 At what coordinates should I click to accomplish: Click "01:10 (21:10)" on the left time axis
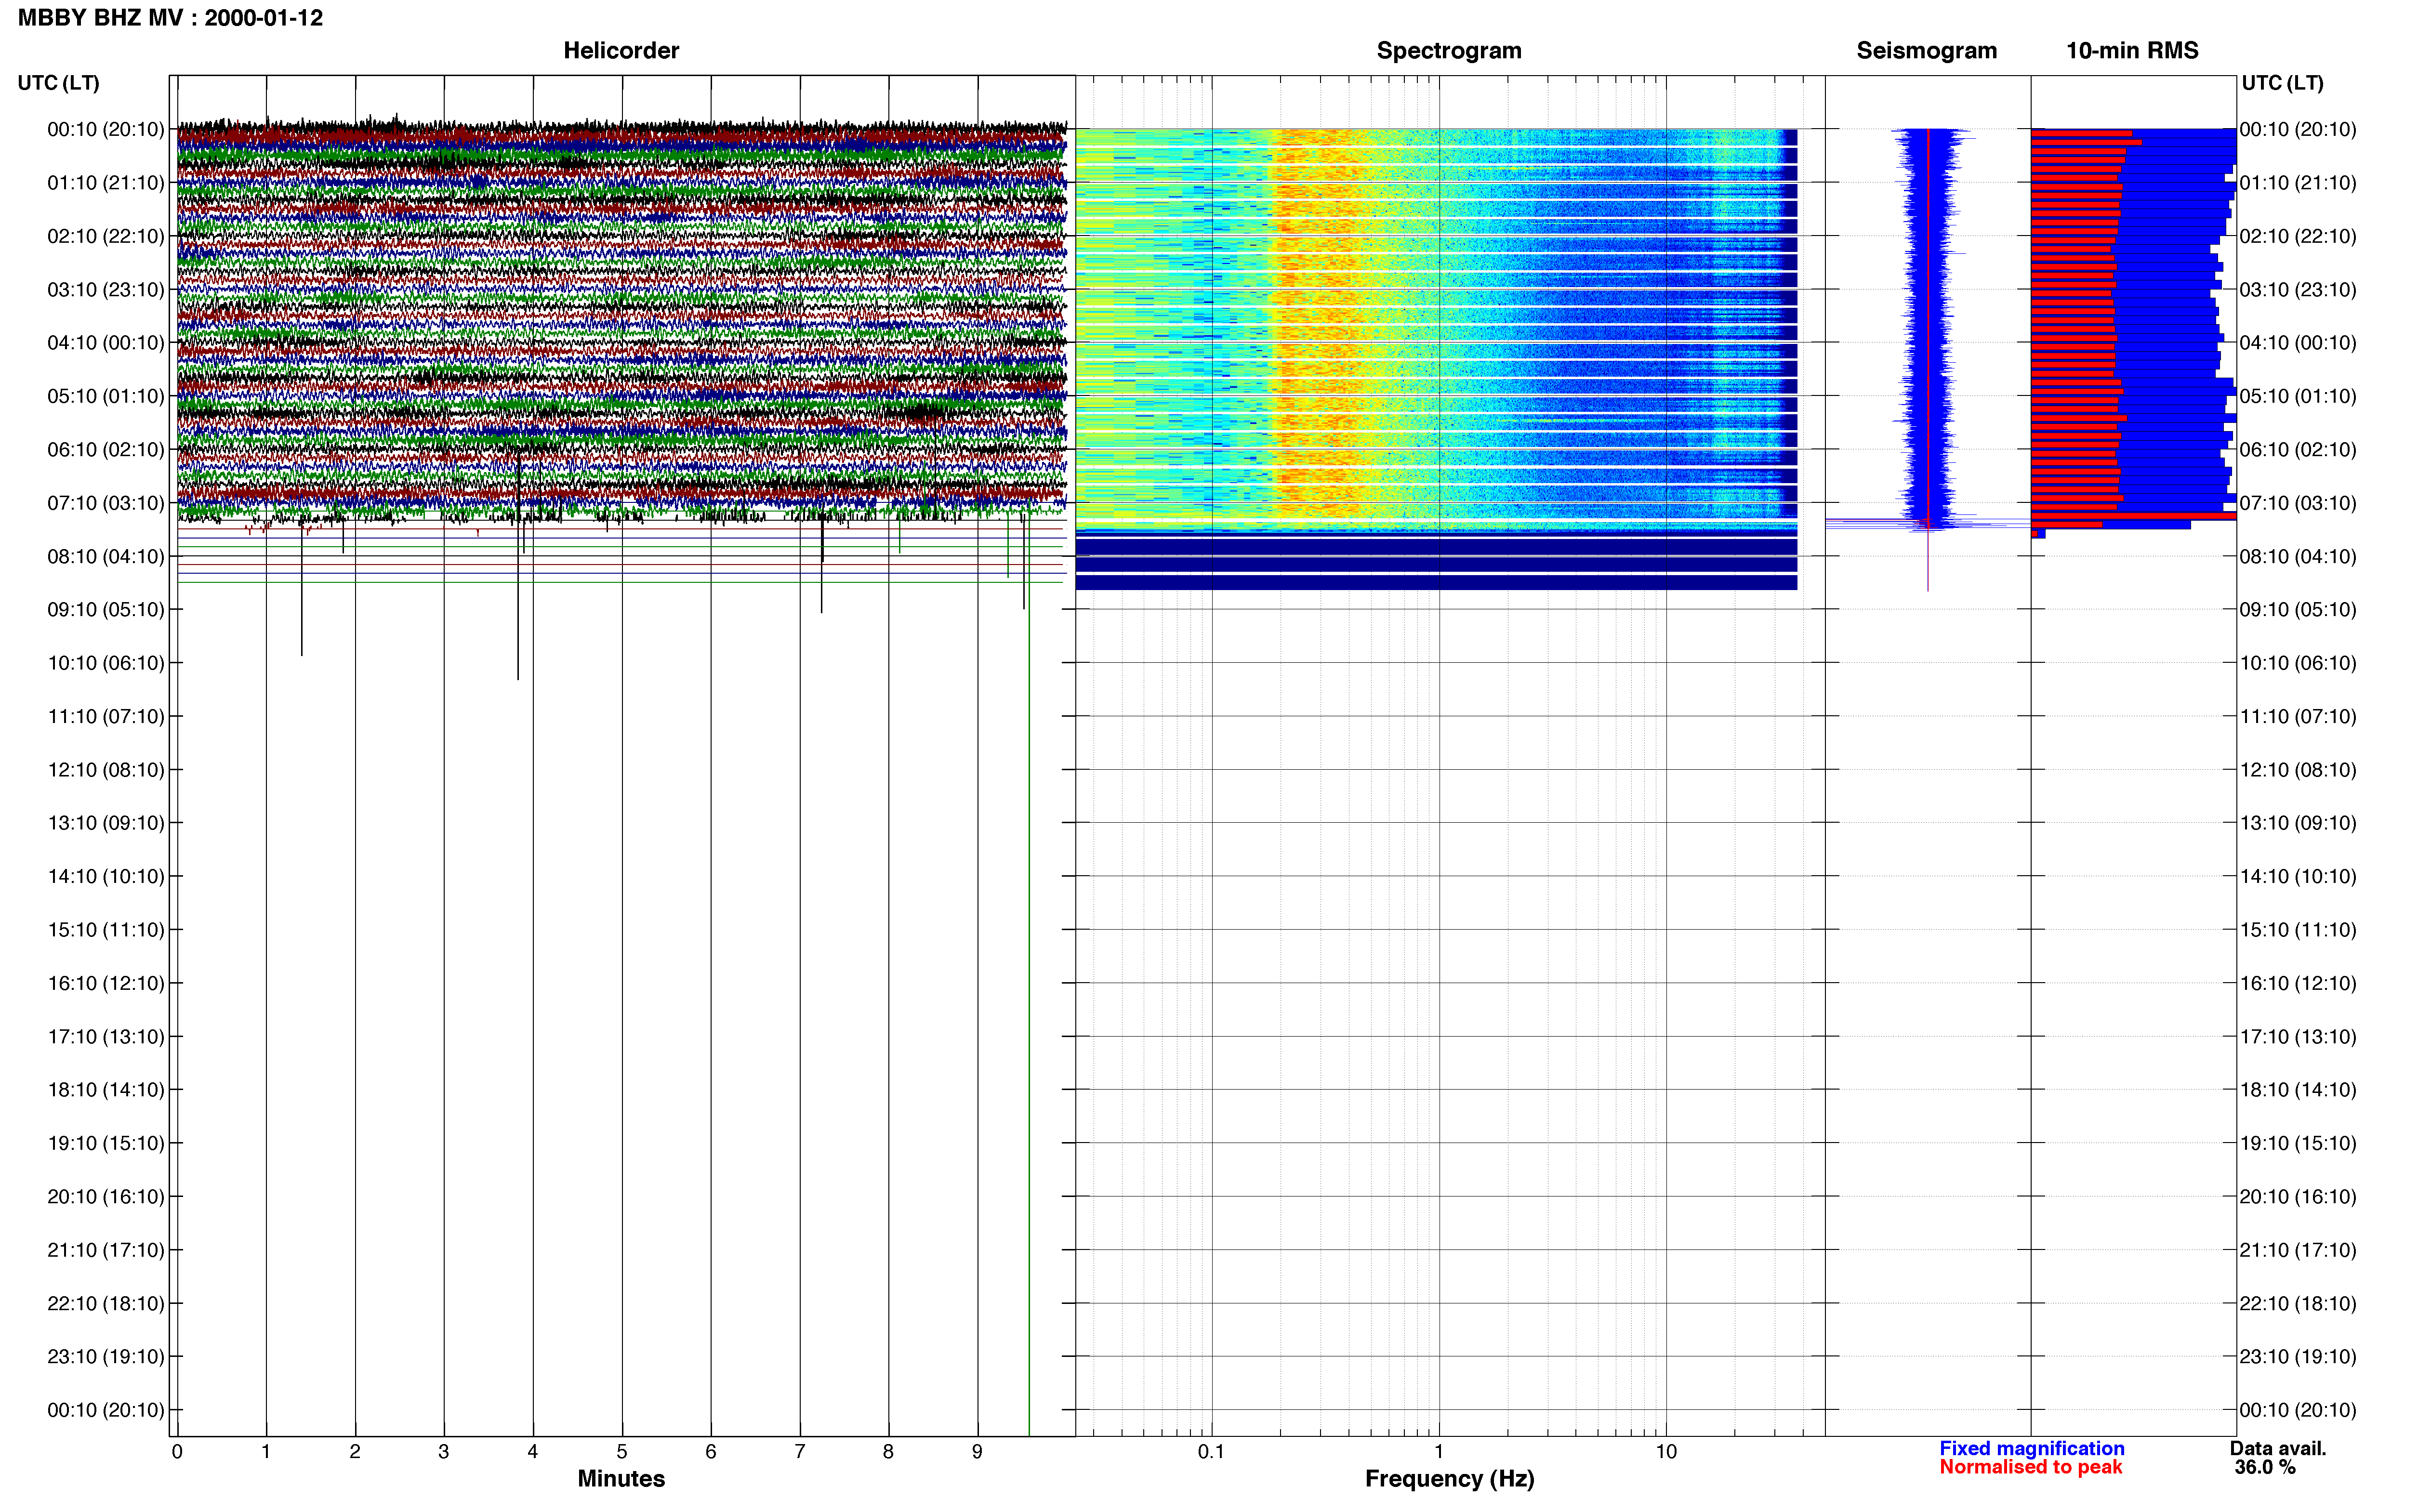click(x=106, y=183)
